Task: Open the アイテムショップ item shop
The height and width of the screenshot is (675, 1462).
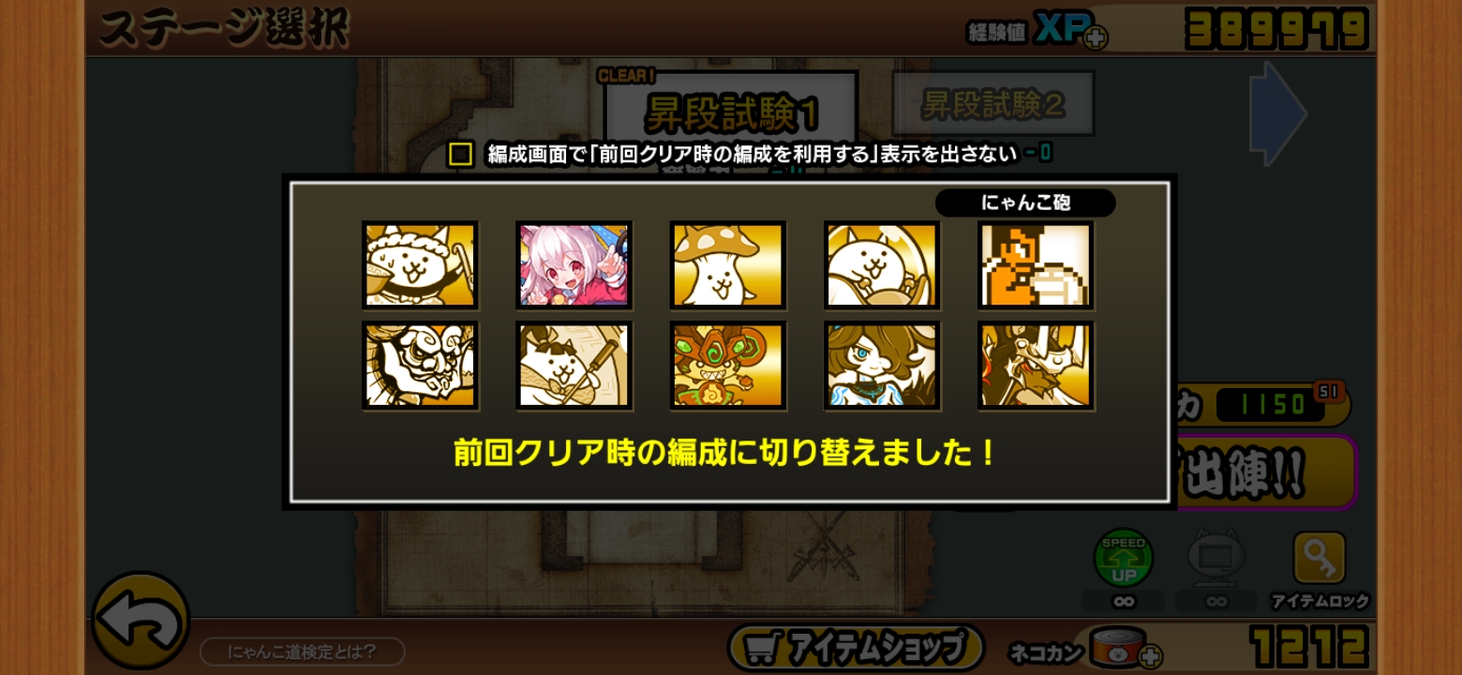Action: click(x=856, y=647)
